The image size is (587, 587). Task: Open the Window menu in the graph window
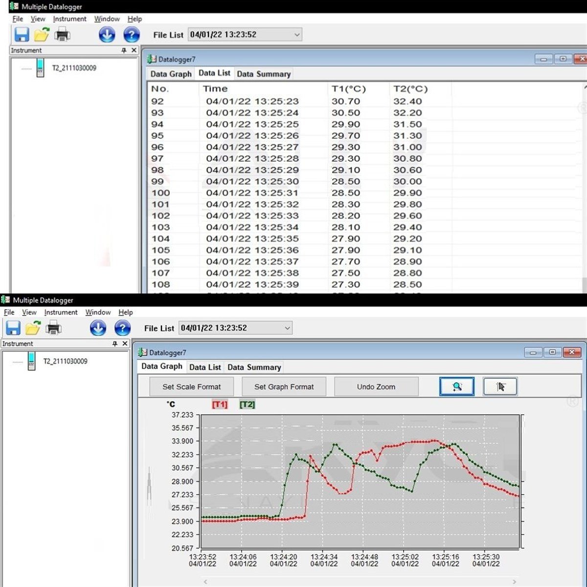click(98, 312)
